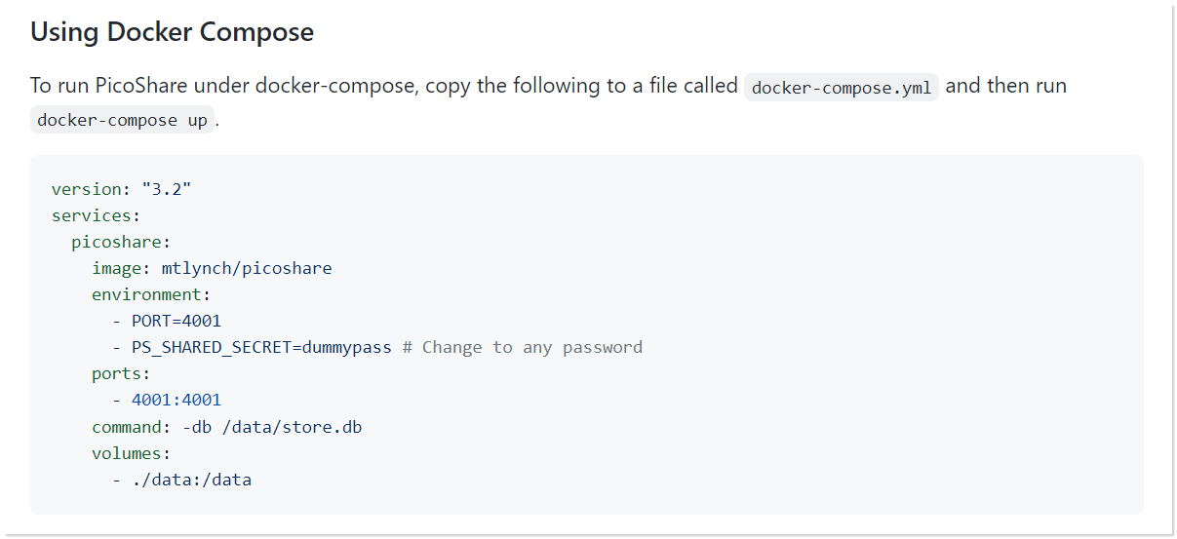Click the PS_SHARED_SECRET=dummypass entry

coord(261,347)
